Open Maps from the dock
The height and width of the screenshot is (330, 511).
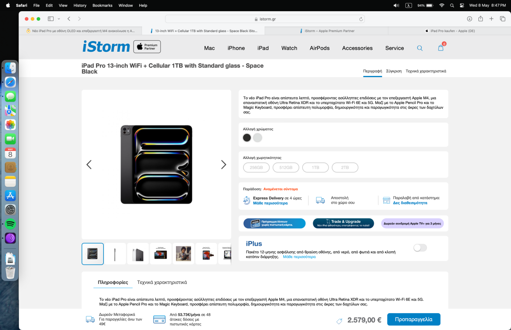coord(10,111)
